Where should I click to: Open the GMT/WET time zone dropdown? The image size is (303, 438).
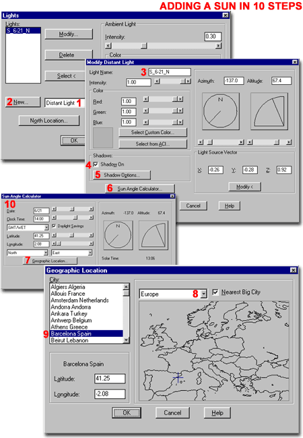click(x=46, y=227)
